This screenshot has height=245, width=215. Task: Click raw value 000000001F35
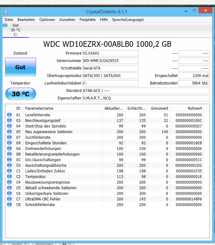[189, 171]
